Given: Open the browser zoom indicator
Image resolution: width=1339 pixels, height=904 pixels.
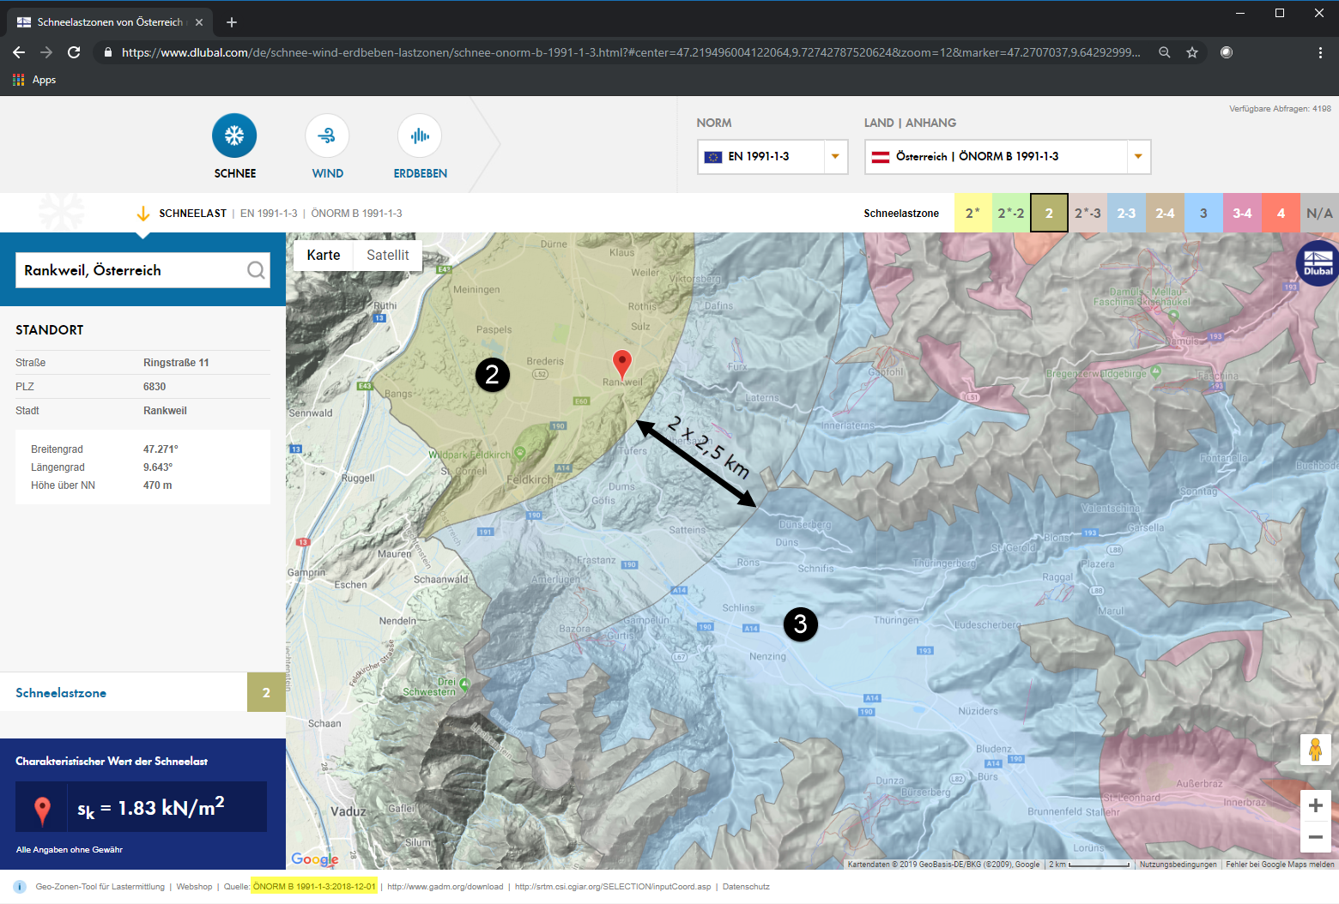Looking at the screenshot, I should pyautogui.click(x=1165, y=52).
